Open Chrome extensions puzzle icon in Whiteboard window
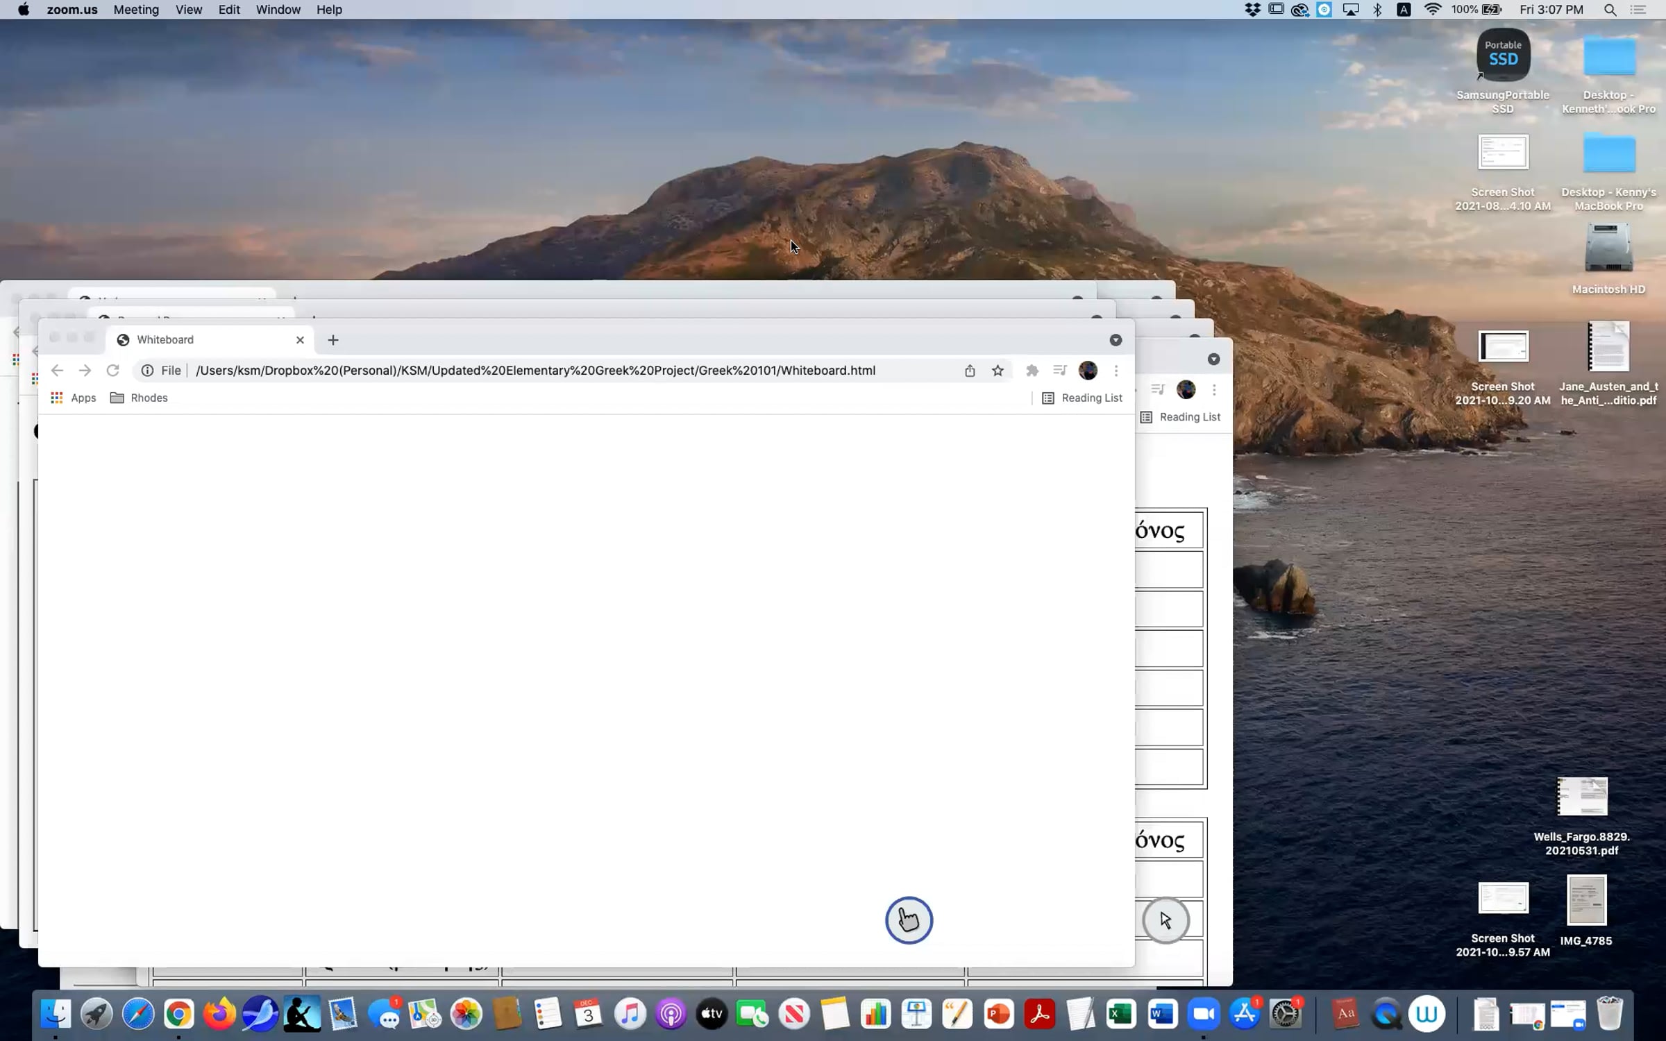This screenshot has height=1041, width=1666. (1032, 371)
